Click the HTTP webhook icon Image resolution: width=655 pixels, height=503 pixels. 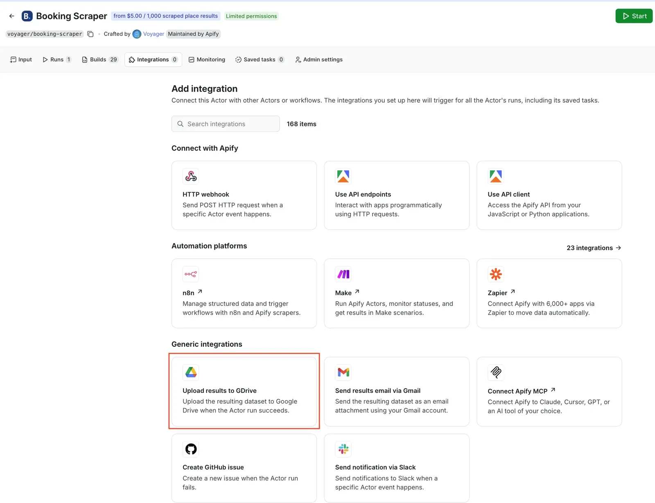click(x=191, y=176)
